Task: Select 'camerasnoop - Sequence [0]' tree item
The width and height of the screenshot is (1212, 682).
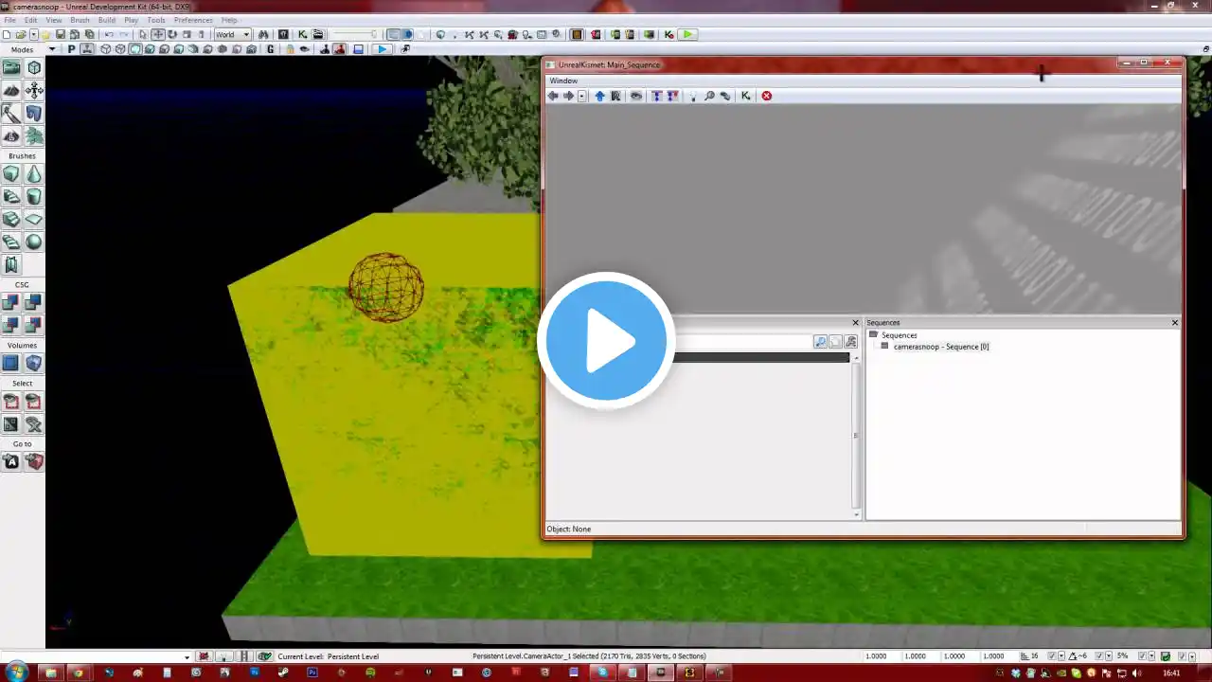Action: pos(941,347)
